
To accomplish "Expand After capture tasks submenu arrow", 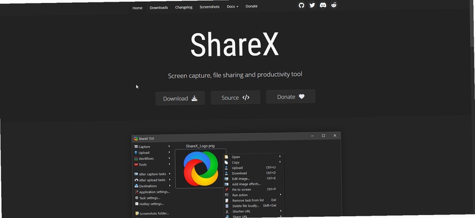I will click(x=170, y=173).
